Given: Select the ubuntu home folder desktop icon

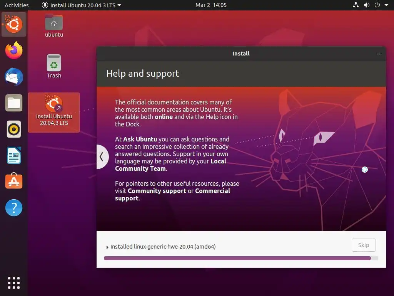Looking at the screenshot, I should pyautogui.click(x=54, y=26).
